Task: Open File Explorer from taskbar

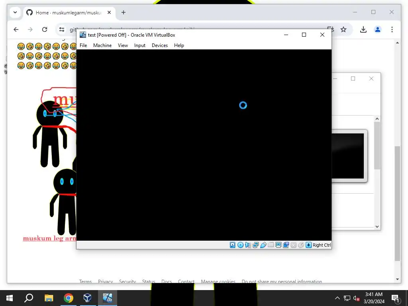Action: pyautogui.click(x=49, y=298)
